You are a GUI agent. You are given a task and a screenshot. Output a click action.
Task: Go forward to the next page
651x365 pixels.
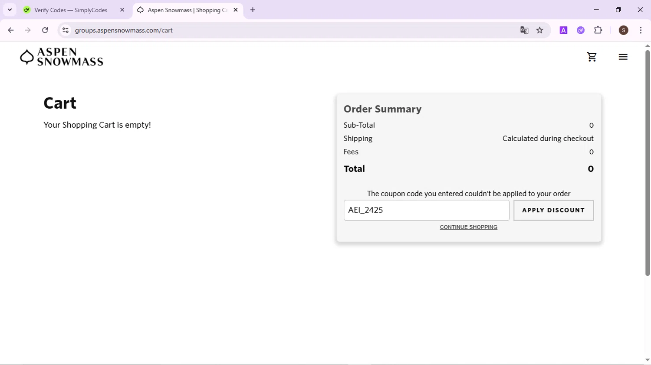pos(28,30)
